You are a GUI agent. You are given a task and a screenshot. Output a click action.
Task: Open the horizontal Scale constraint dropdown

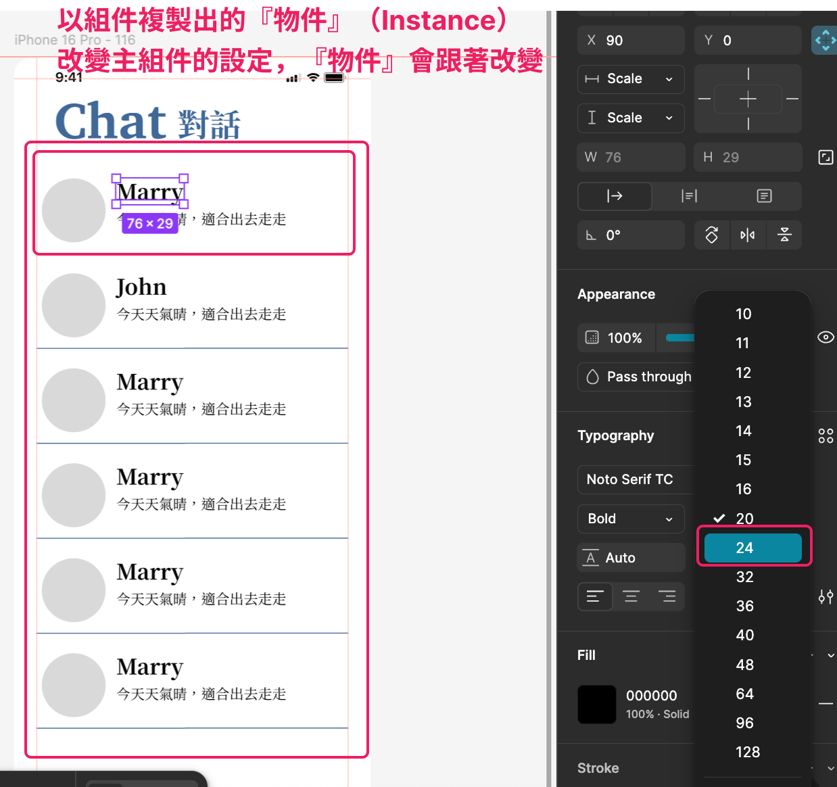631,79
